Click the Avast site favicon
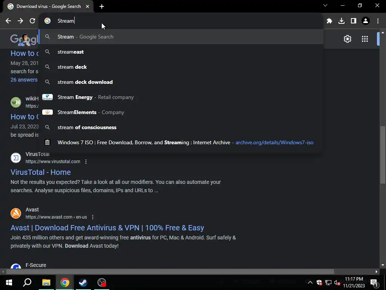Screen dimensions: 386x290 [x=16, y=213]
